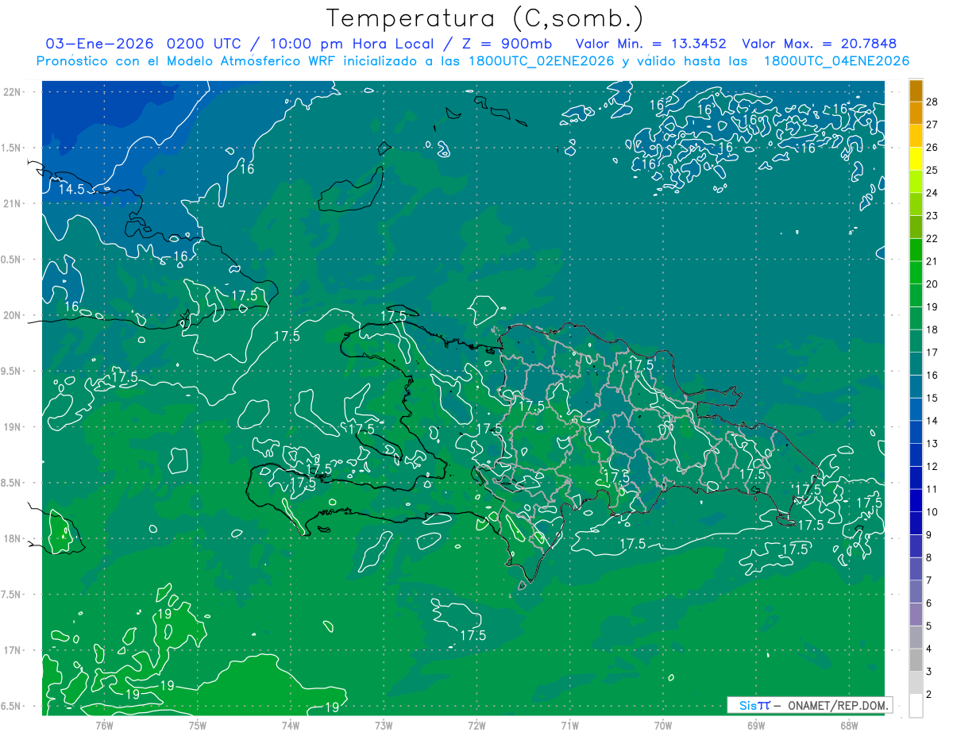
Task: Click the '22N' latitude axis label
Action: pyautogui.click(x=12, y=92)
